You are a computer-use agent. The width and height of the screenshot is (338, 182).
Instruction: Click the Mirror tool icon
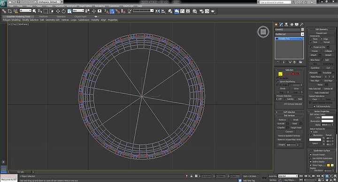[158, 11]
